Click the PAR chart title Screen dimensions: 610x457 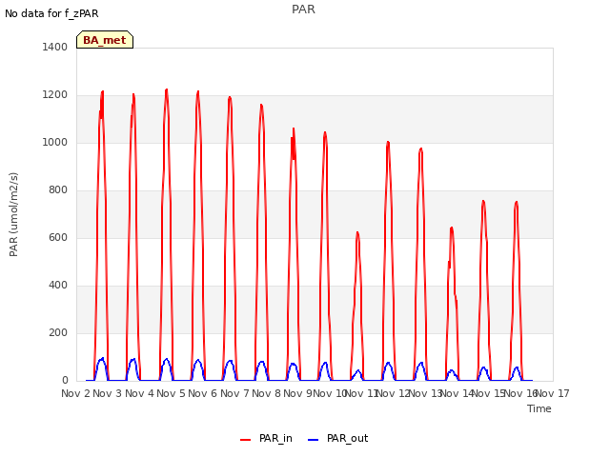[x=303, y=10]
